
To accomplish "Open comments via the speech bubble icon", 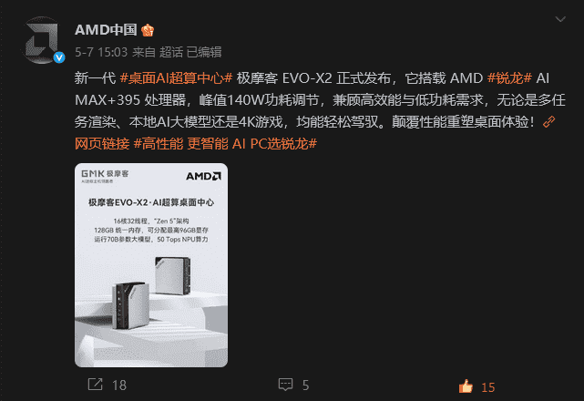I will point(286,385).
